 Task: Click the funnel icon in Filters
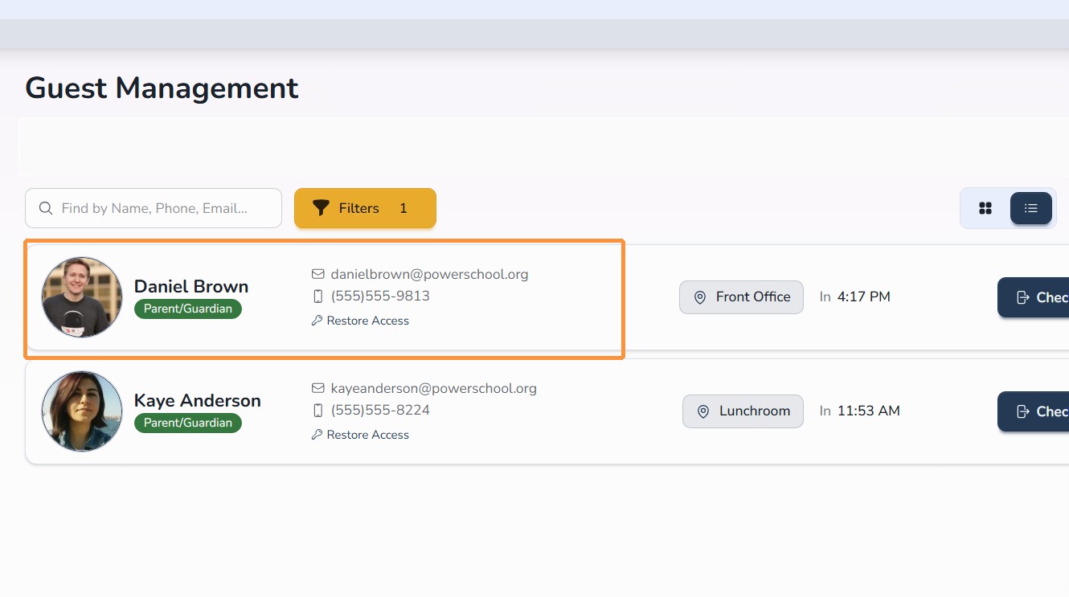pyautogui.click(x=321, y=208)
